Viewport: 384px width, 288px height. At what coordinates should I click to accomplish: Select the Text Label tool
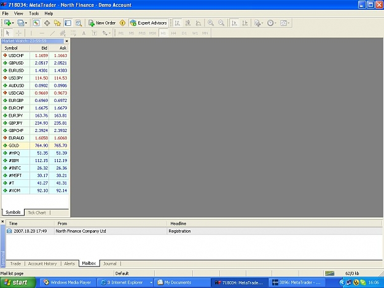[x=94, y=33]
